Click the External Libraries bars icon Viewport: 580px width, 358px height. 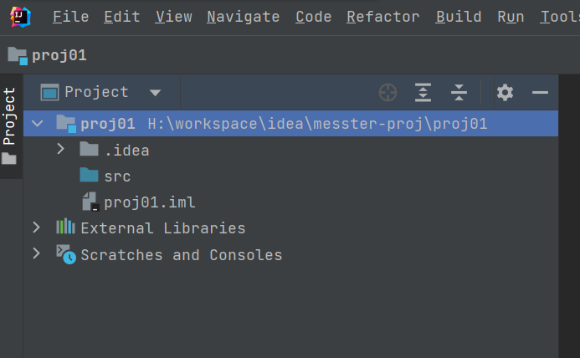pos(65,228)
